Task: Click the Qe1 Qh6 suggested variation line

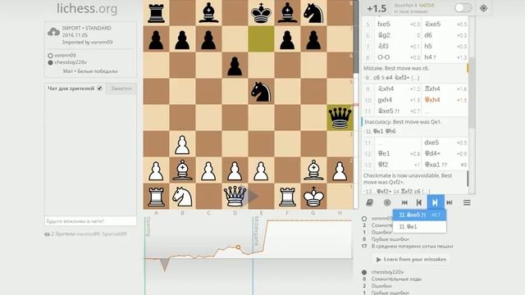Action: tap(381, 131)
